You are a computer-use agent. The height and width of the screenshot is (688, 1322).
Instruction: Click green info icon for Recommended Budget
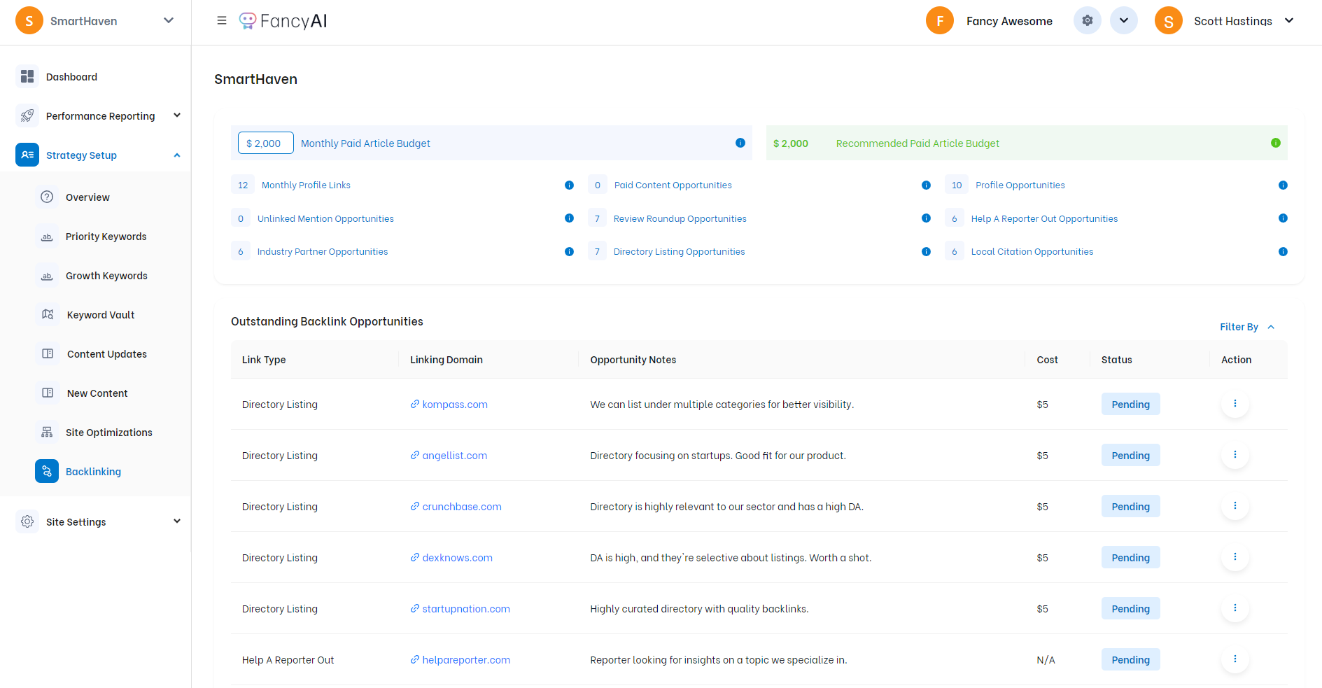coord(1275,143)
